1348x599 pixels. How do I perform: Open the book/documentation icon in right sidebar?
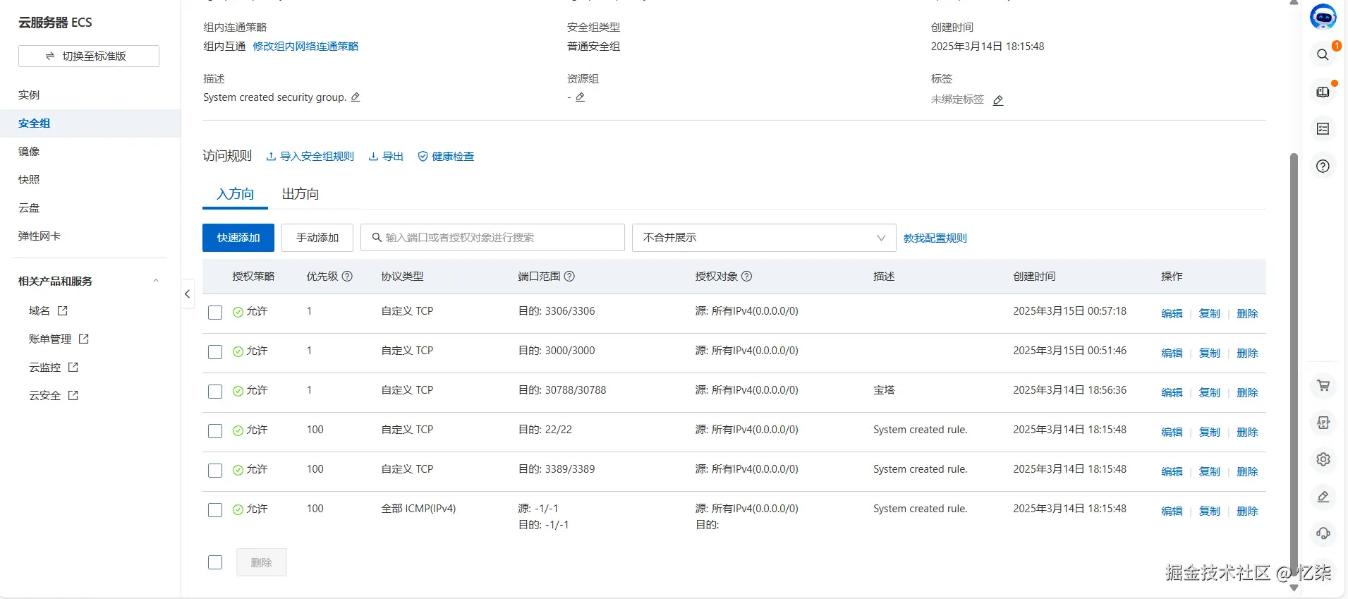(x=1323, y=92)
